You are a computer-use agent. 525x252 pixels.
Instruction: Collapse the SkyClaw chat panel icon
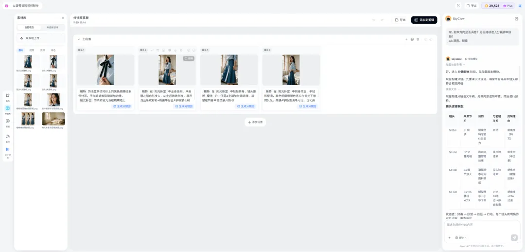coord(517,19)
